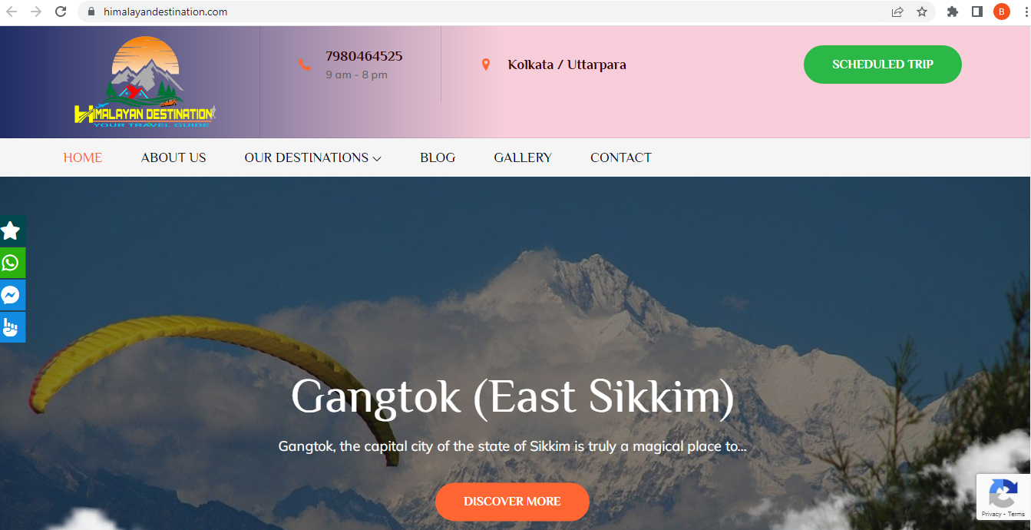Open WhatsApp chat from the sidebar icon
The width and height of the screenshot is (1031, 530).
click(11, 263)
